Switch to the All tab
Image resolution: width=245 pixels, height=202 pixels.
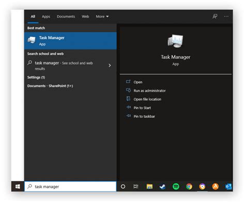click(33, 17)
